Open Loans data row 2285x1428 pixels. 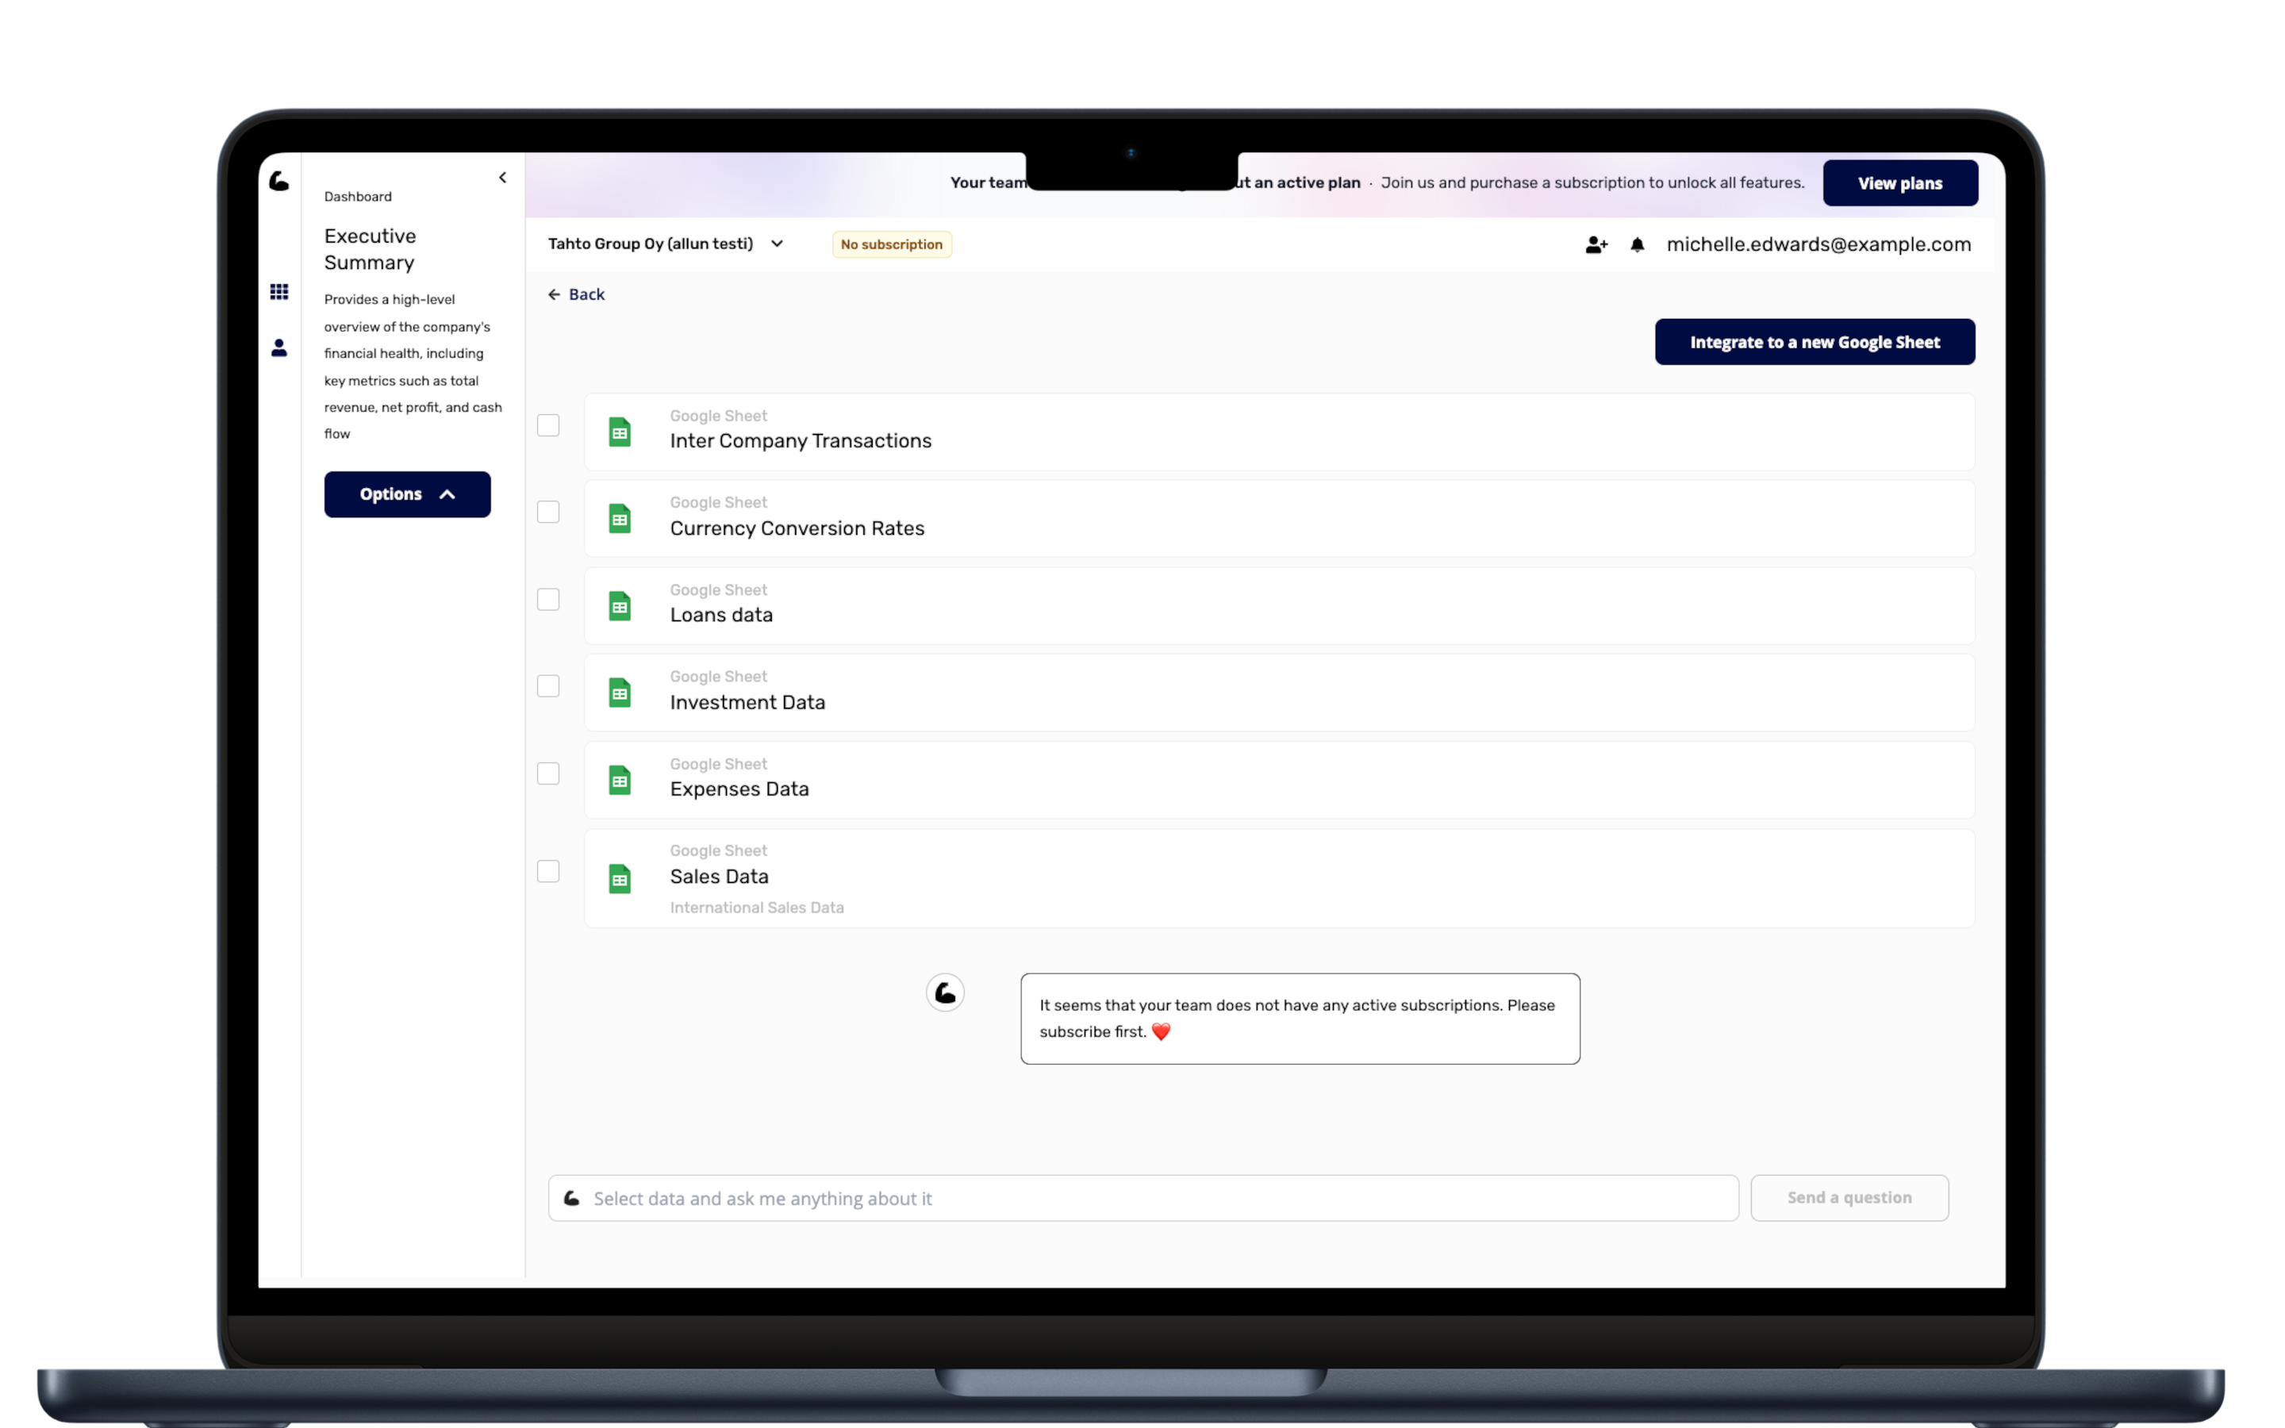point(1280,606)
